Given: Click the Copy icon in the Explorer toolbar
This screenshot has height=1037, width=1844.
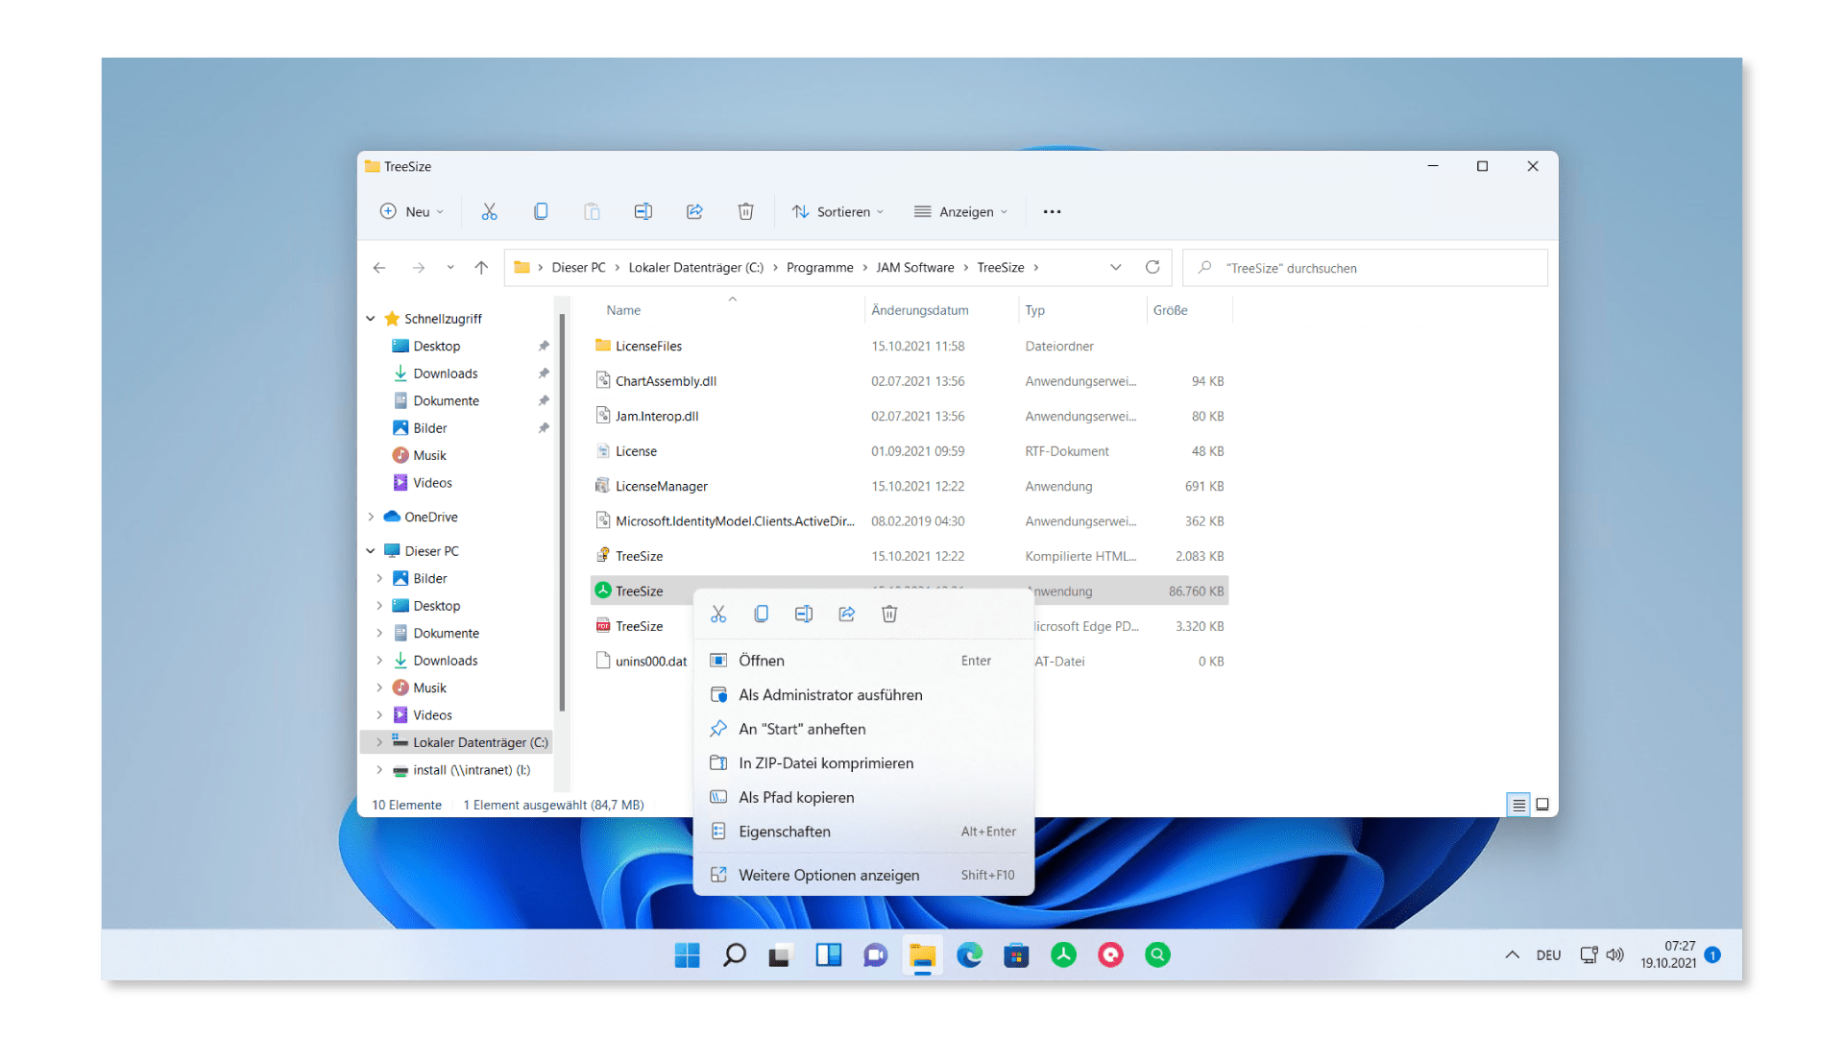Looking at the screenshot, I should pyautogui.click(x=541, y=211).
